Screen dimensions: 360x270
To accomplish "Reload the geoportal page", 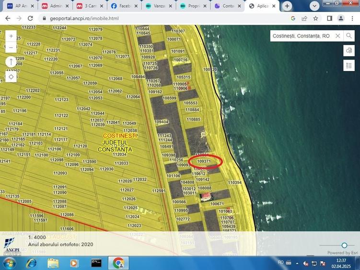I will point(30,18).
